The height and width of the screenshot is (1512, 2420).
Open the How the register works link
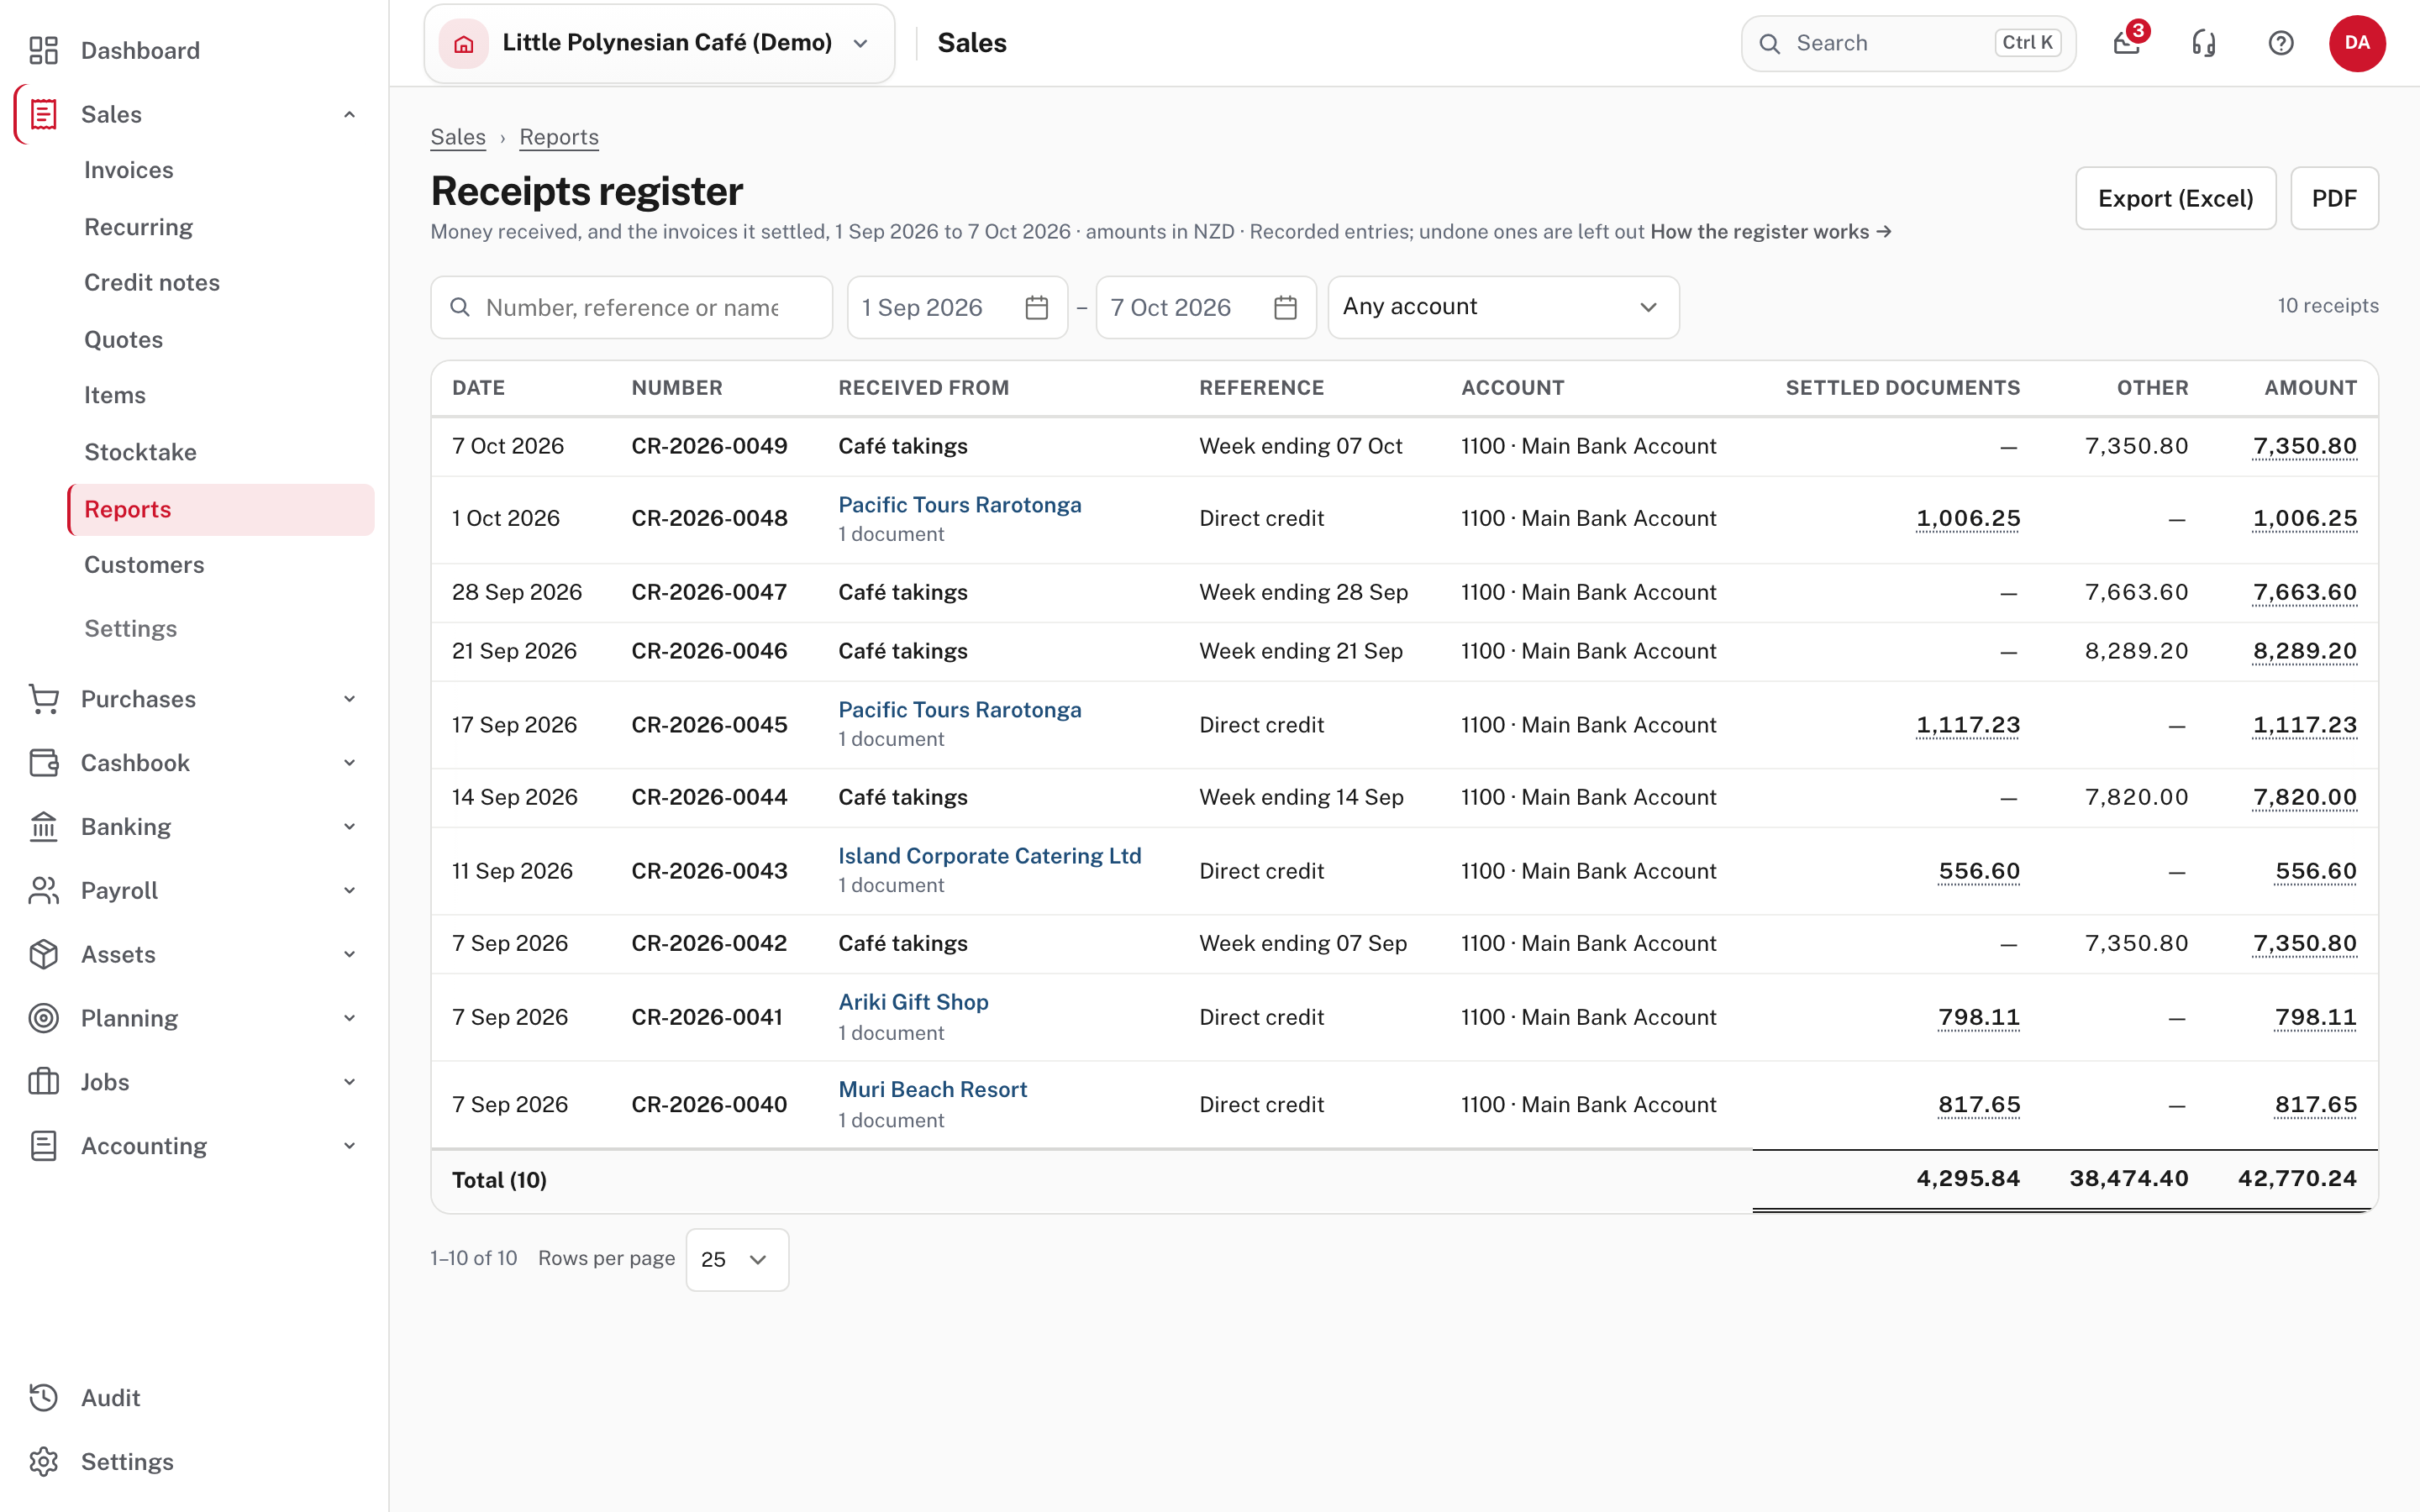pos(1770,232)
